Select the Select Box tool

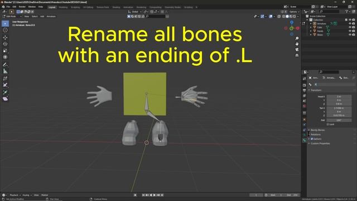(5, 23)
